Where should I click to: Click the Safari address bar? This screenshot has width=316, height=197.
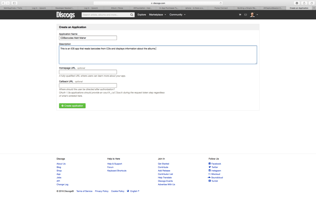(x=158, y=3)
